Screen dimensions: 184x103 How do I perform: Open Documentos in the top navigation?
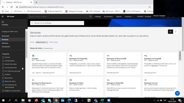tap(108, 17)
